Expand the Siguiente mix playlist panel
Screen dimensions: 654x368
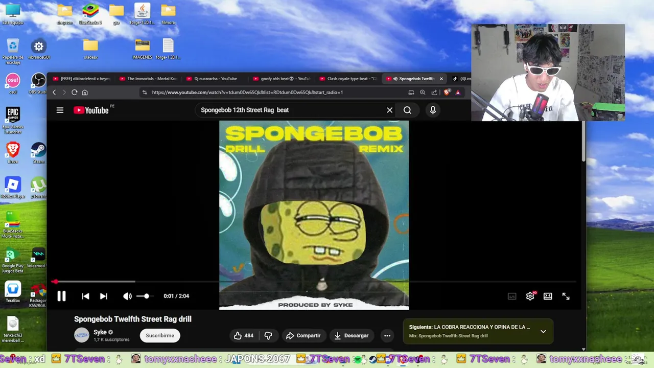pos(543,331)
